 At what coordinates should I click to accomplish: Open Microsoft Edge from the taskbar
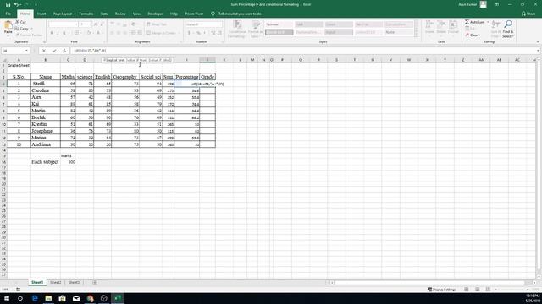click(35, 298)
